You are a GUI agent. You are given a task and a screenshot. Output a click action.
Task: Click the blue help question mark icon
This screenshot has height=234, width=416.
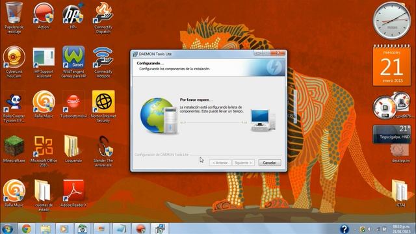(344, 229)
